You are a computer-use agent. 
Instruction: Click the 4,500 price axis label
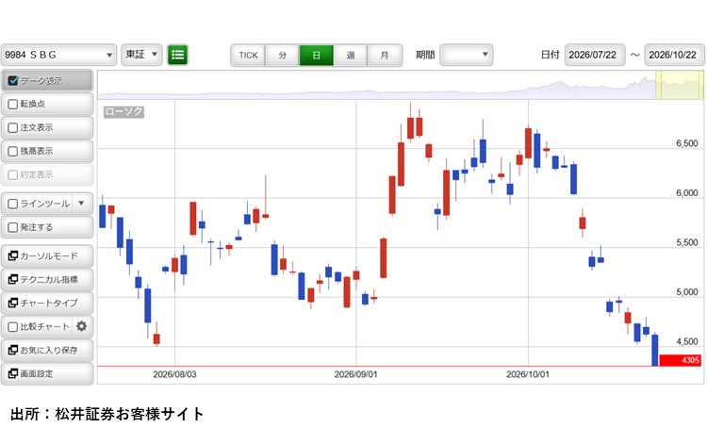tap(686, 342)
